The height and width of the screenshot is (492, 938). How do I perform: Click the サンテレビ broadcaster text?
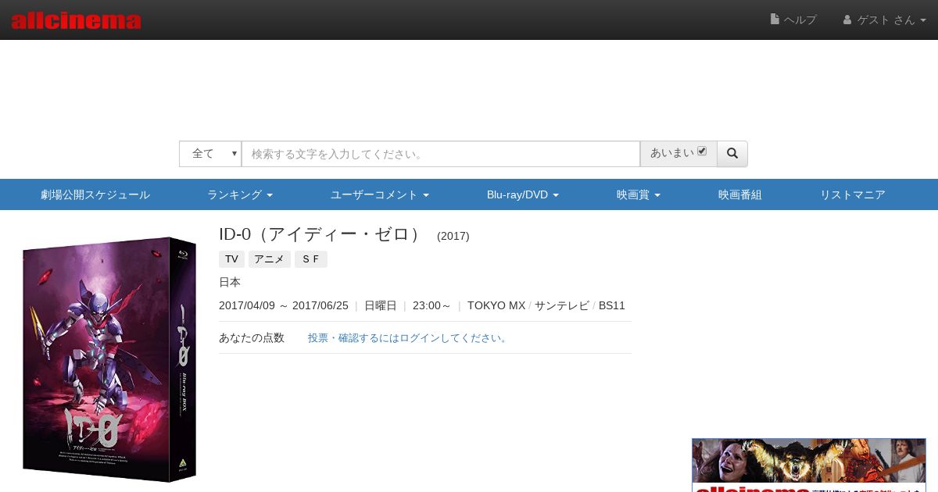pos(562,305)
